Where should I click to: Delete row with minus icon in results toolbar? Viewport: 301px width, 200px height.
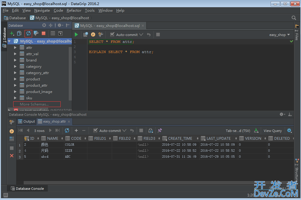coord(84,130)
